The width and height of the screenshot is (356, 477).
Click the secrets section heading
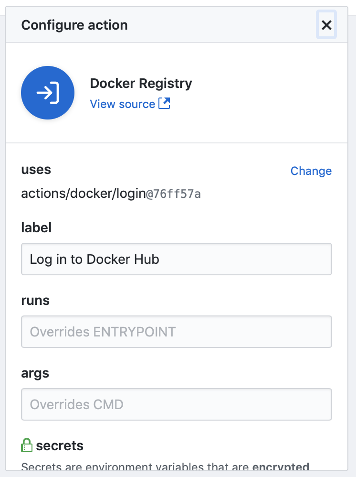[60, 445]
